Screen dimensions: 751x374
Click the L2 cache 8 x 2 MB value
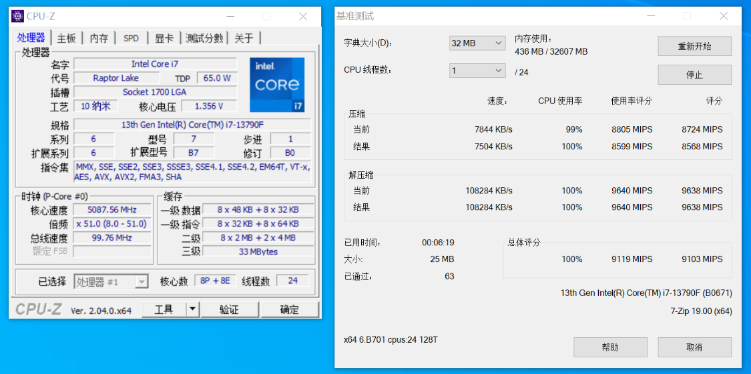click(258, 238)
